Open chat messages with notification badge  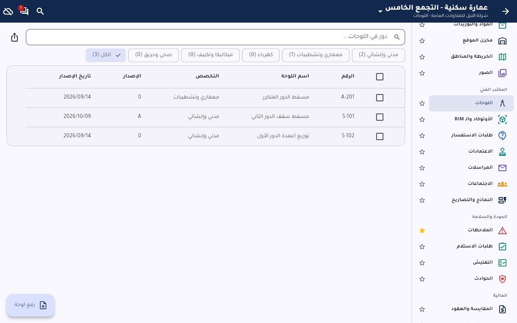tap(24, 11)
